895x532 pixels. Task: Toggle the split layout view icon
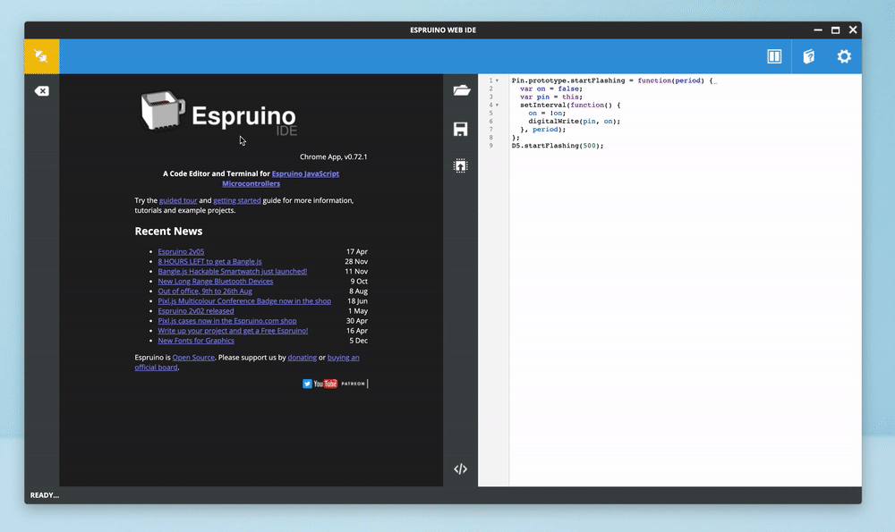click(774, 56)
